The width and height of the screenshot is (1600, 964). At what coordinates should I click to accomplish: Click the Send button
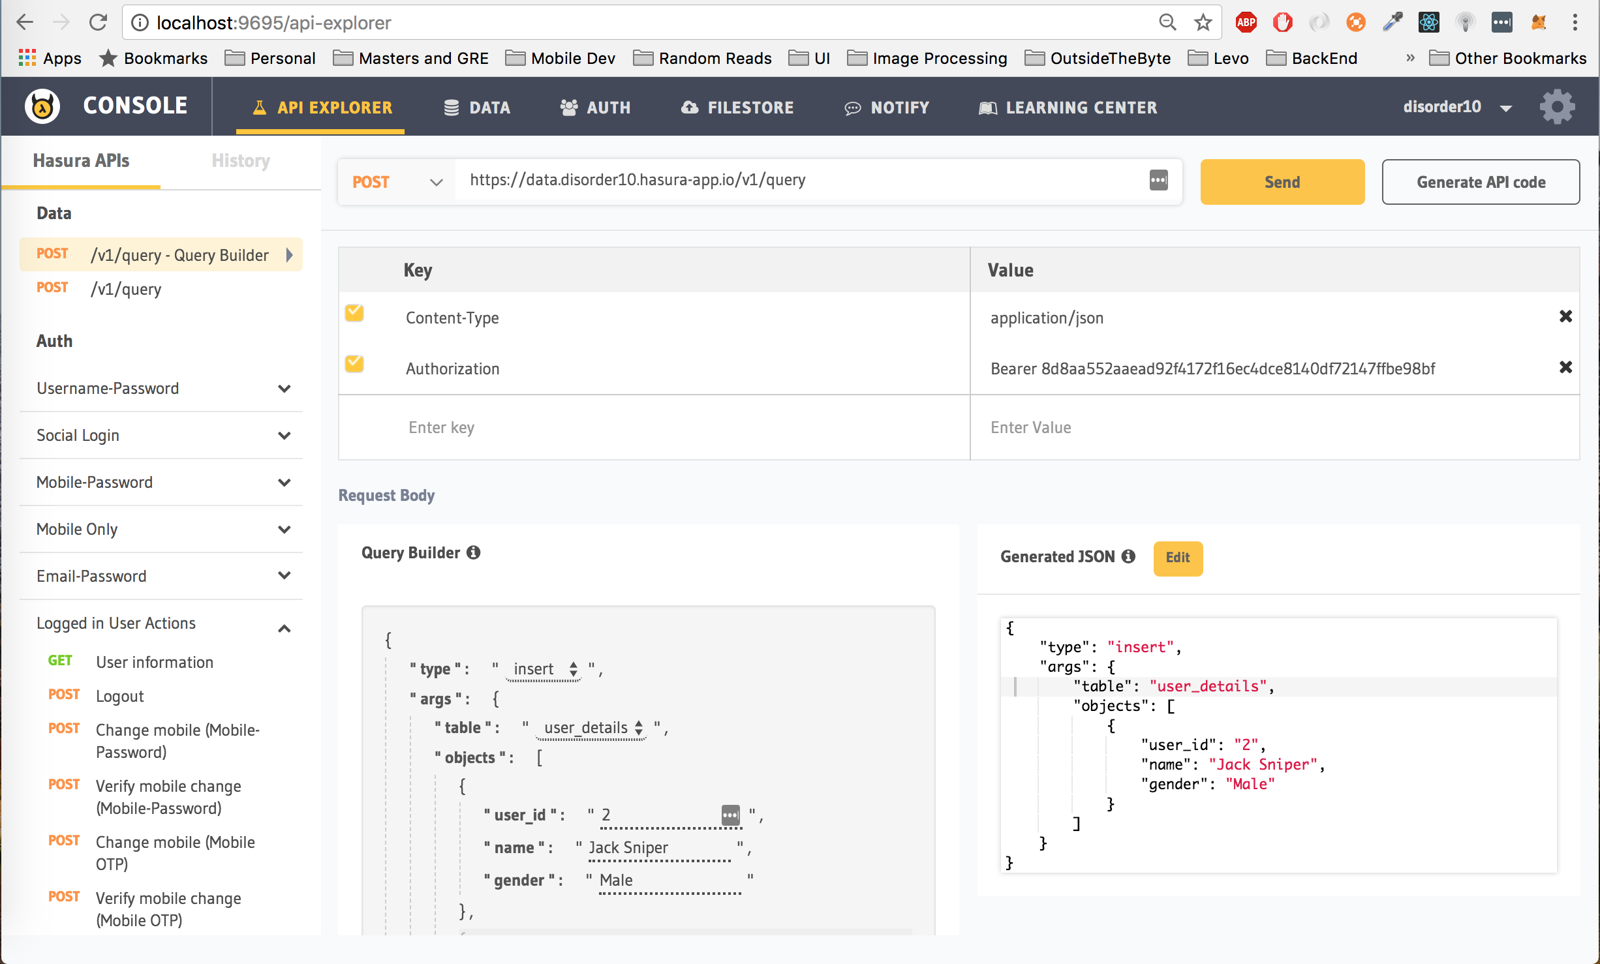pos(1282,182)
